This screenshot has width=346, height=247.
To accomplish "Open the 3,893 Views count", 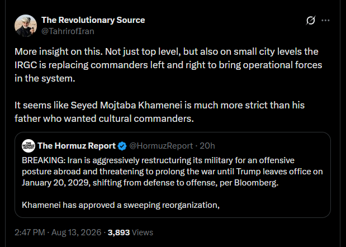I will 130,232.
